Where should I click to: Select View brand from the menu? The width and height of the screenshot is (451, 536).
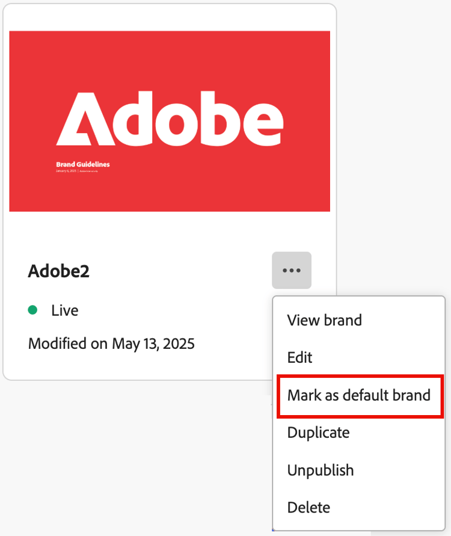(x=325, y=320)
